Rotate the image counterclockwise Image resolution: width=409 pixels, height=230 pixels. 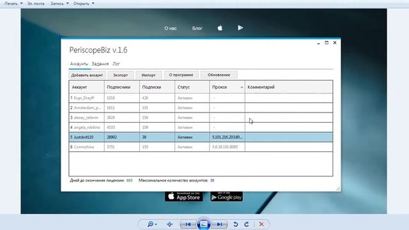point(235,224)
